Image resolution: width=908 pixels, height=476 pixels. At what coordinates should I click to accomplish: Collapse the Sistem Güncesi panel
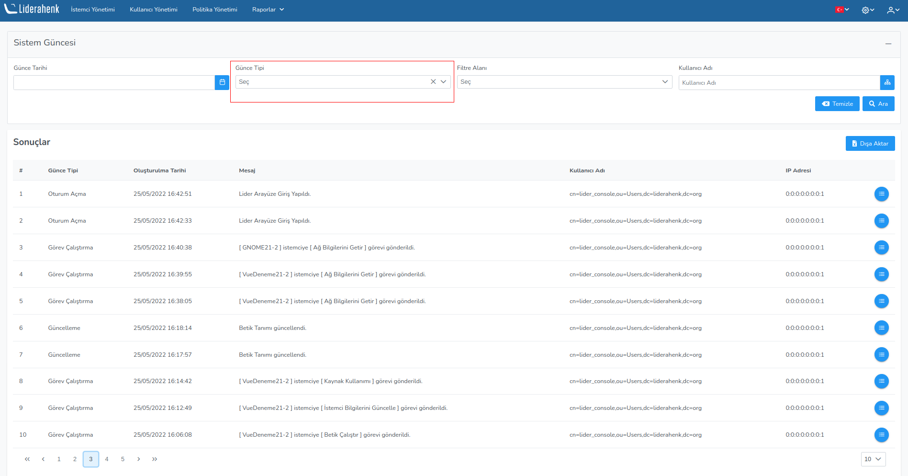(x=888, y=44)
